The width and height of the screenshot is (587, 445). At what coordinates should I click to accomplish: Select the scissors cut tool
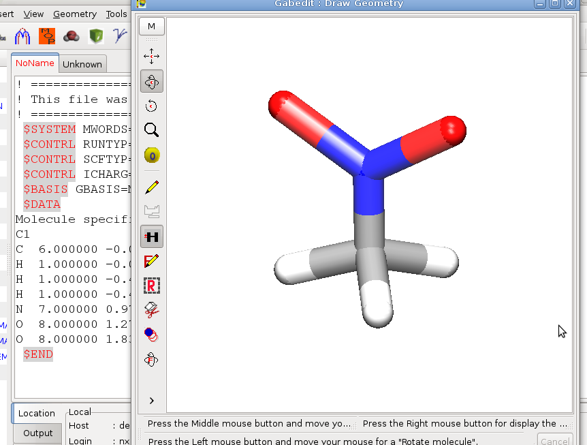coord(151,310)
